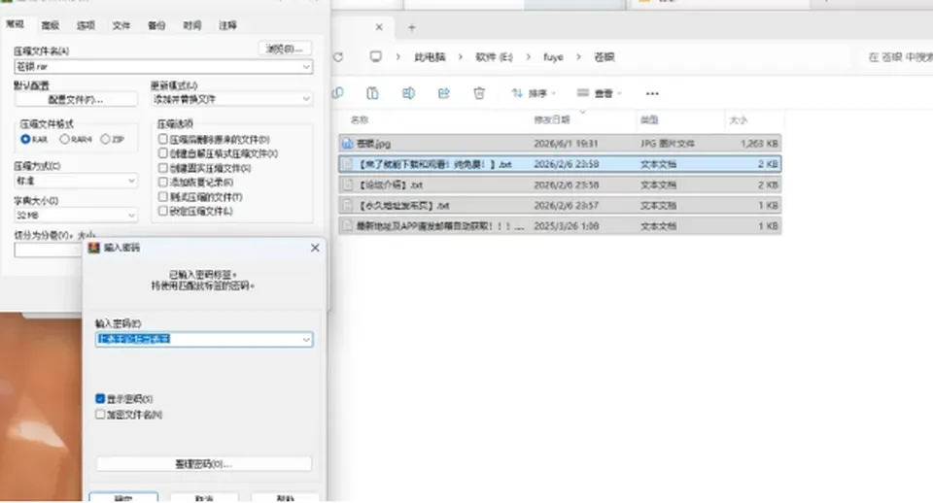Click 确定 button in password dialog

click(x=123, y=497)
